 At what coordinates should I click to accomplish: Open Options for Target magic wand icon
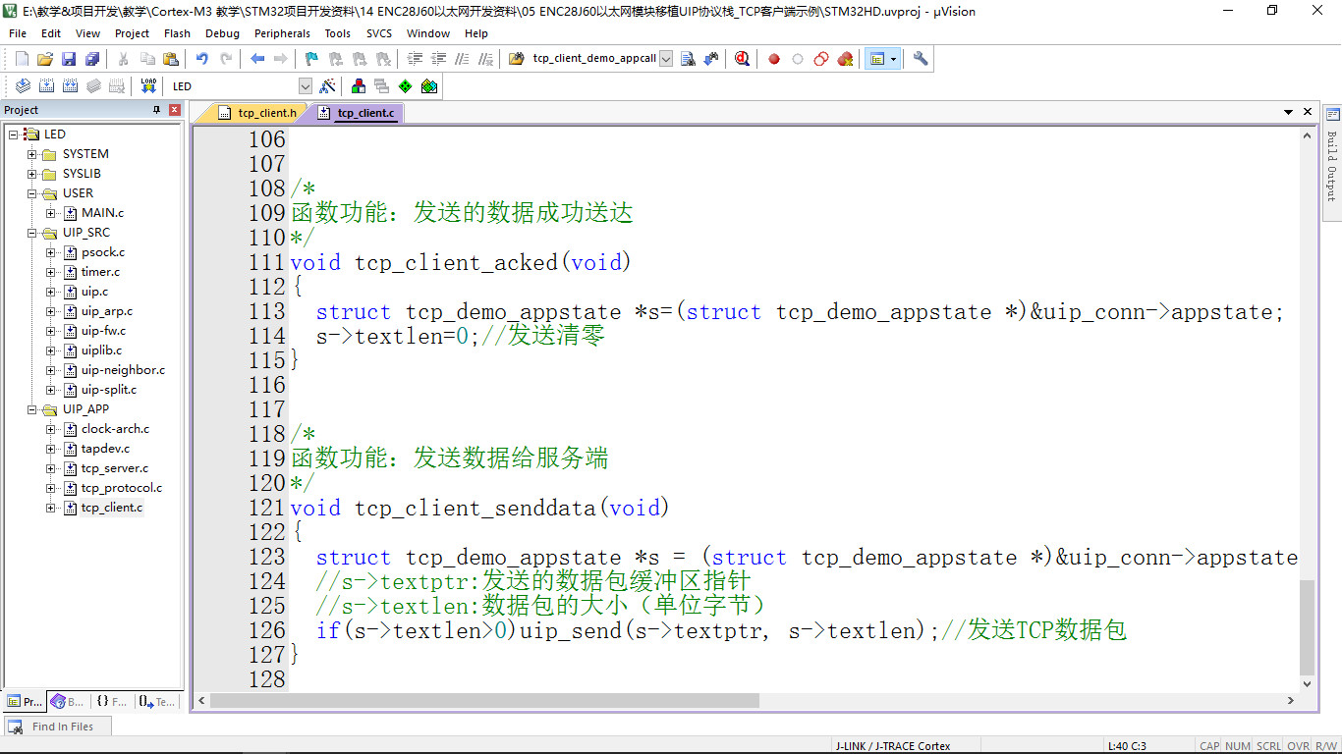[328, 86]
